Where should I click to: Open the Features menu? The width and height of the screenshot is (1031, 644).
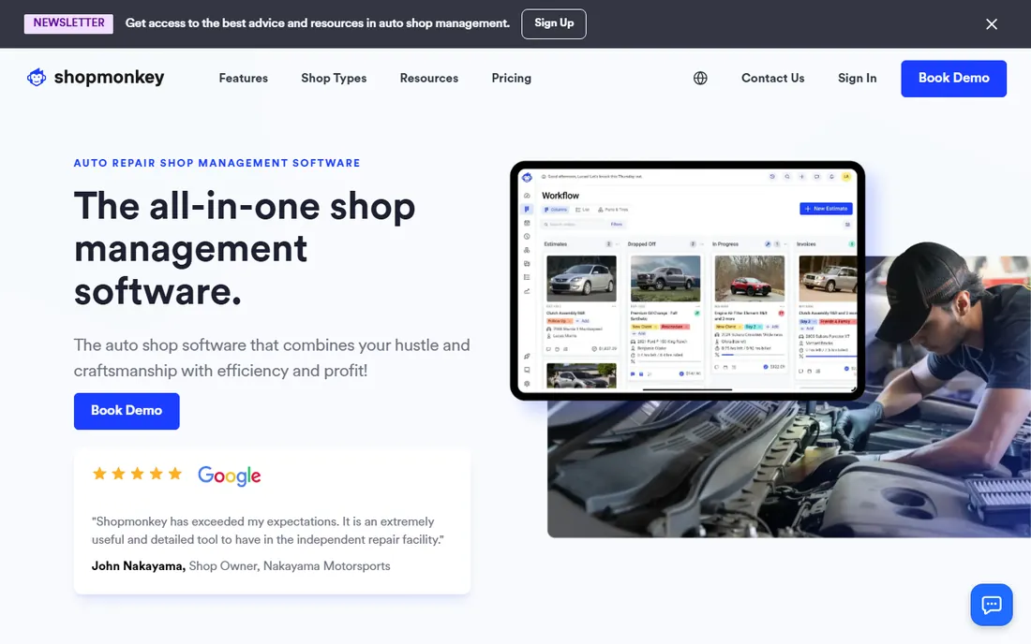244,78
